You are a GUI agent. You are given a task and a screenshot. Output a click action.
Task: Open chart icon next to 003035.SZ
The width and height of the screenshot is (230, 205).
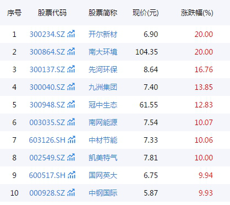point(71,122)
